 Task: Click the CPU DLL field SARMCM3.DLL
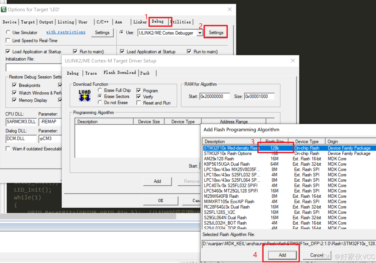21,122
